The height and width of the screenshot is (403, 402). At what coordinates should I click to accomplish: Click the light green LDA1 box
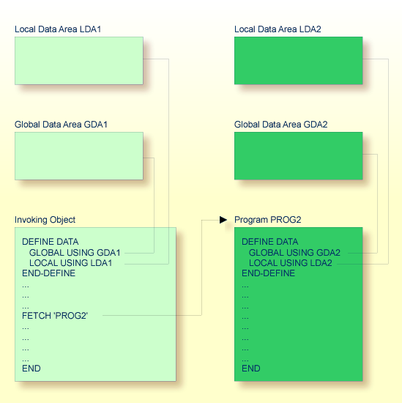[x=79, y=61]
